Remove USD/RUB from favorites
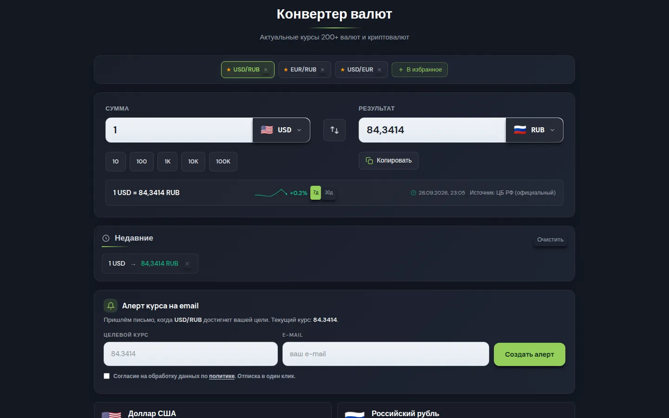The height and width of the screenshot is (418, 669). (266, 70)
